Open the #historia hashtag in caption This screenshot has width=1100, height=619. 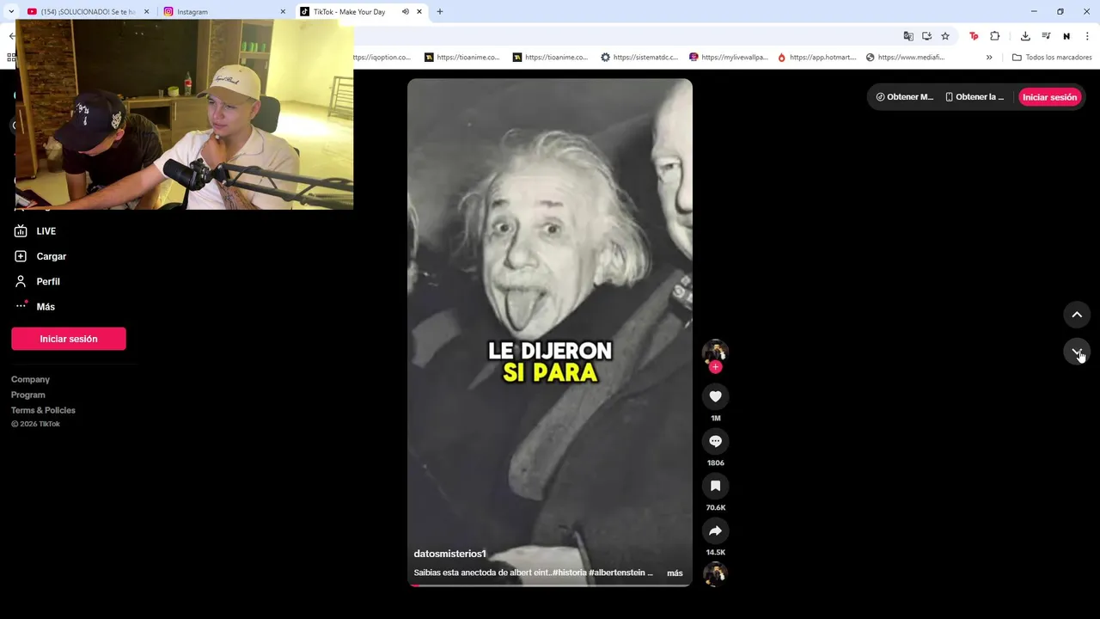pyautogui.click(x=570, y=573)
